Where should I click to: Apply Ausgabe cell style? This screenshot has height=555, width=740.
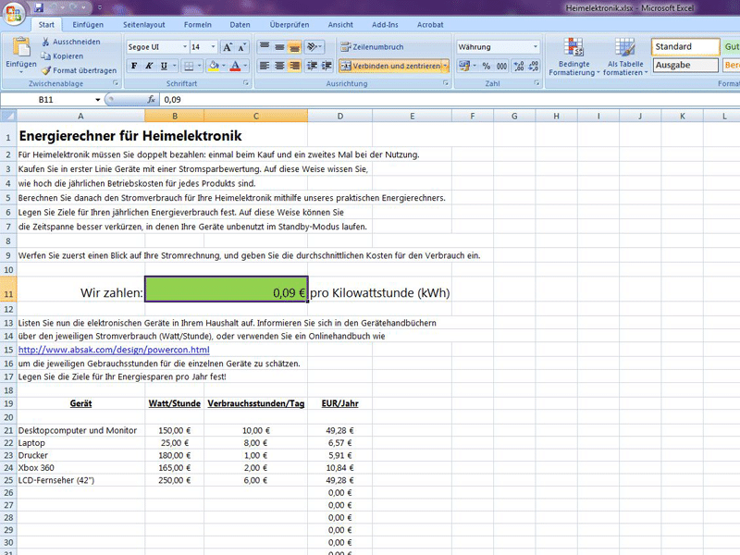point(685,65)
